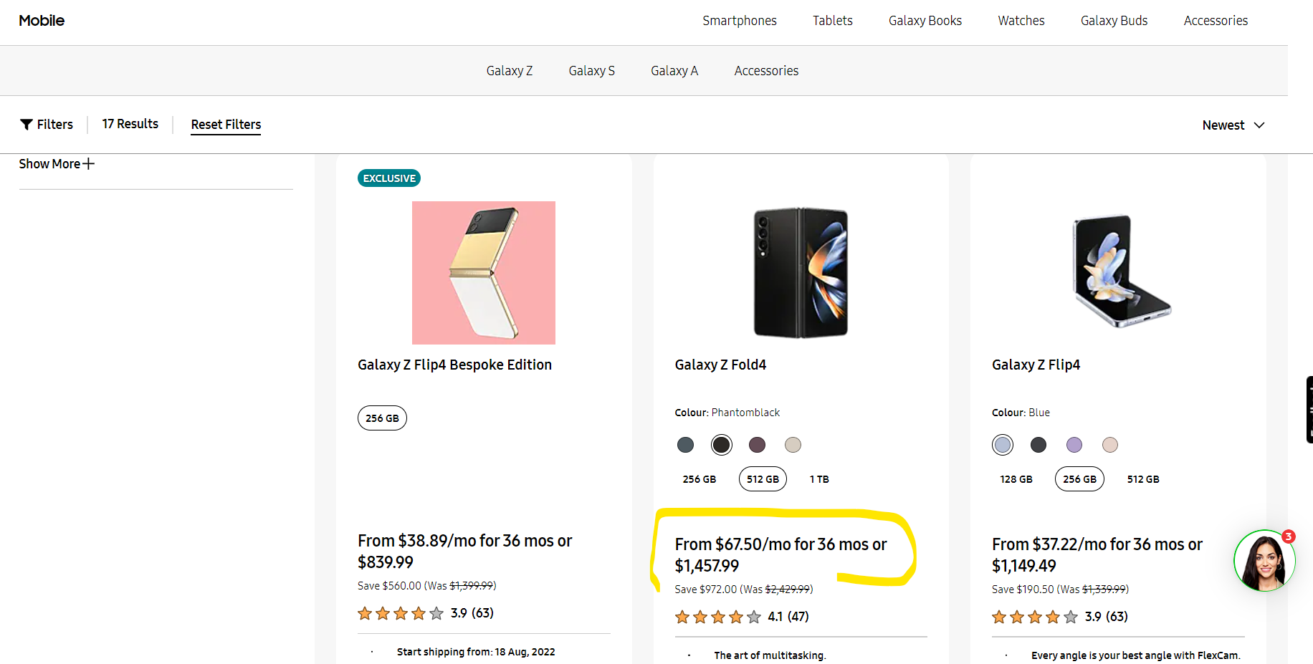The width and height of the screenshot is (1313, 664).
Task: Select 512 GB storage for Galaxy Z Fold4
Action: pos(763,479)
